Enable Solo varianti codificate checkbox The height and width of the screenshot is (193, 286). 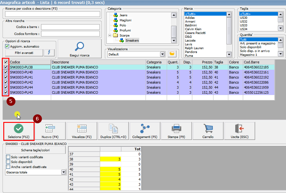coord(8,157)
